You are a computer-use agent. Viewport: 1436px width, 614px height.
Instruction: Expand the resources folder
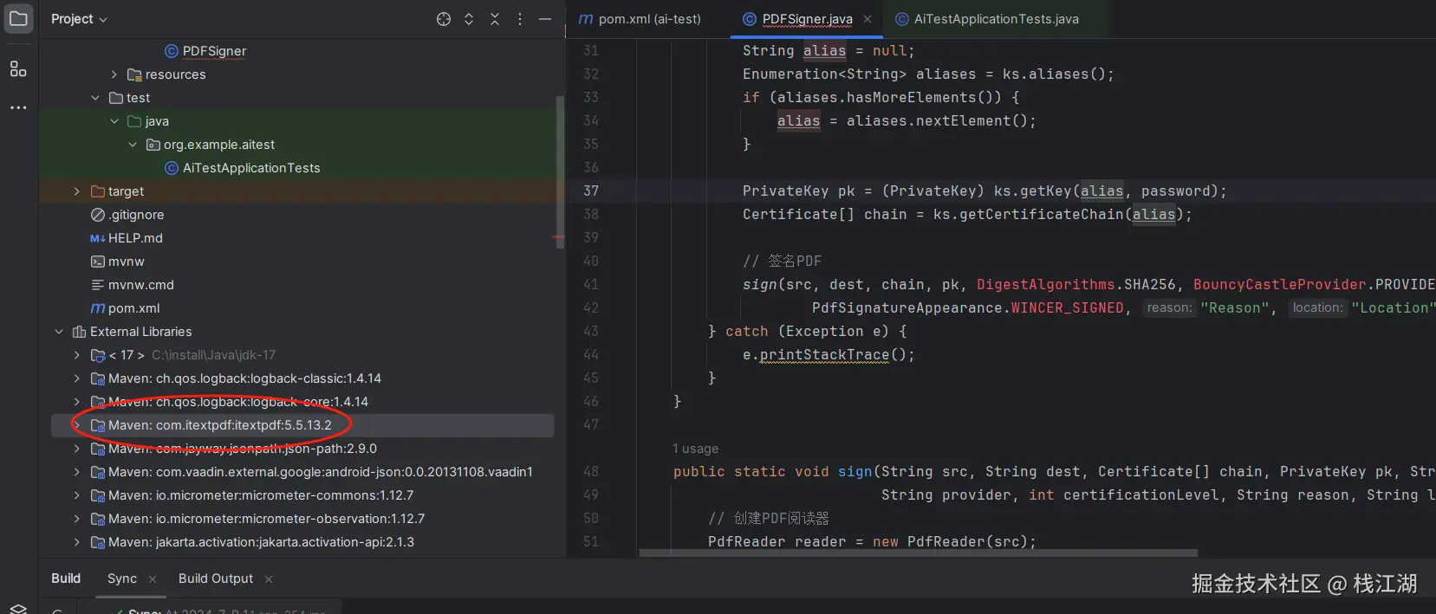coord(114,74)
